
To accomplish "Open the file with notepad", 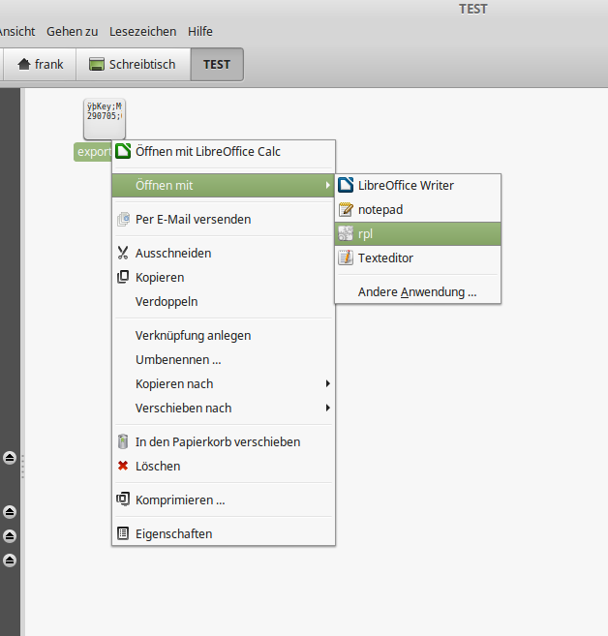I will point(418,210).
